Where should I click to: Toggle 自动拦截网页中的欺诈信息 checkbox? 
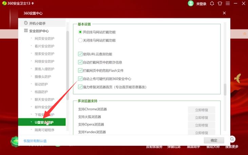80,62
